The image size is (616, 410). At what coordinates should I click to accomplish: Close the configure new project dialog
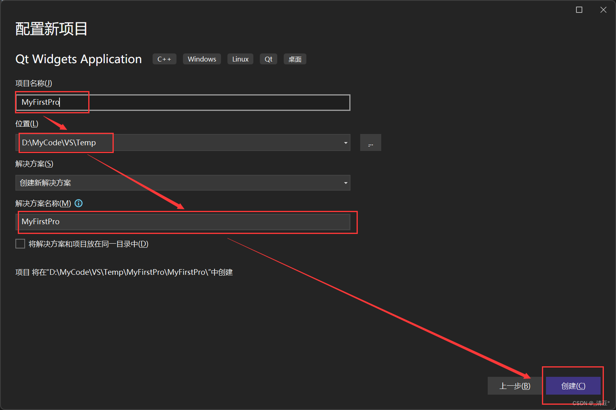(x=603, y=10)
